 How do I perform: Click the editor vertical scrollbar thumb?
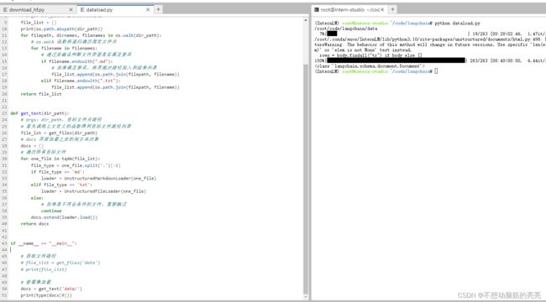tap(306, 180)
